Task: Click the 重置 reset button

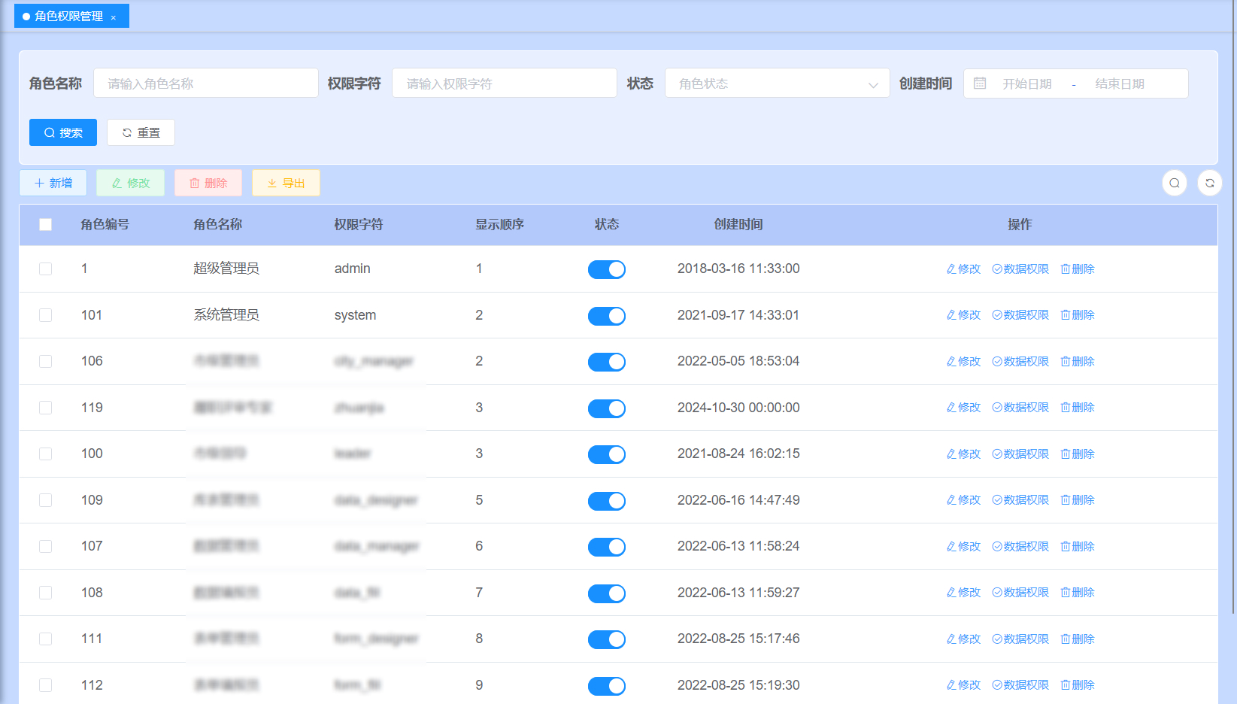Action: click(141, 132)
